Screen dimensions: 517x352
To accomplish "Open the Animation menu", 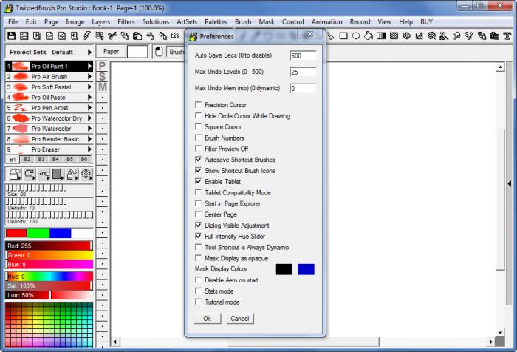I will (326, 21).
